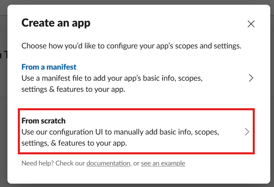Click the chevron beside From scratch

tap(247, 132)
